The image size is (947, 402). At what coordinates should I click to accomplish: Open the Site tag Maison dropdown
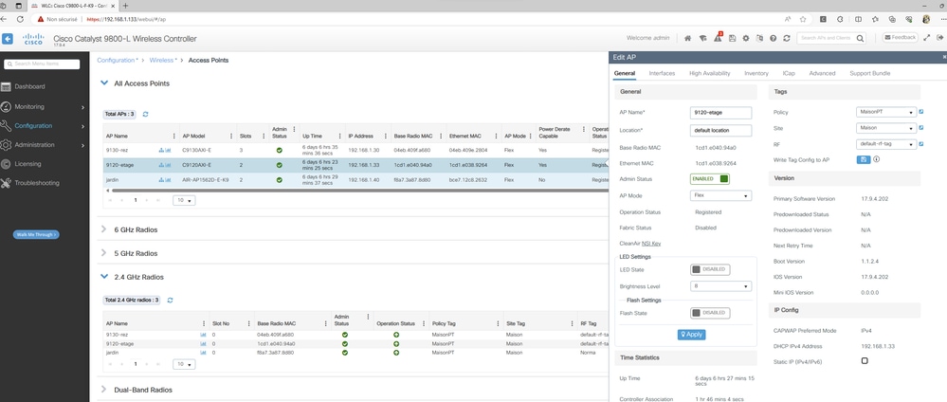point(886,128)
